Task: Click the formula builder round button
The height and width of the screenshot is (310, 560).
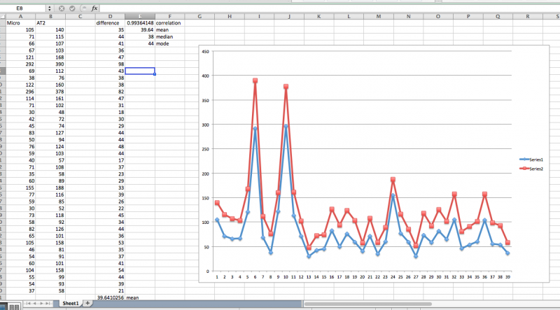Action: click(x=83, y=8)
